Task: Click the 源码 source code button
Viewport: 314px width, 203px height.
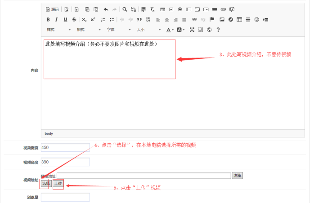Action: click(x=52, y=9)
